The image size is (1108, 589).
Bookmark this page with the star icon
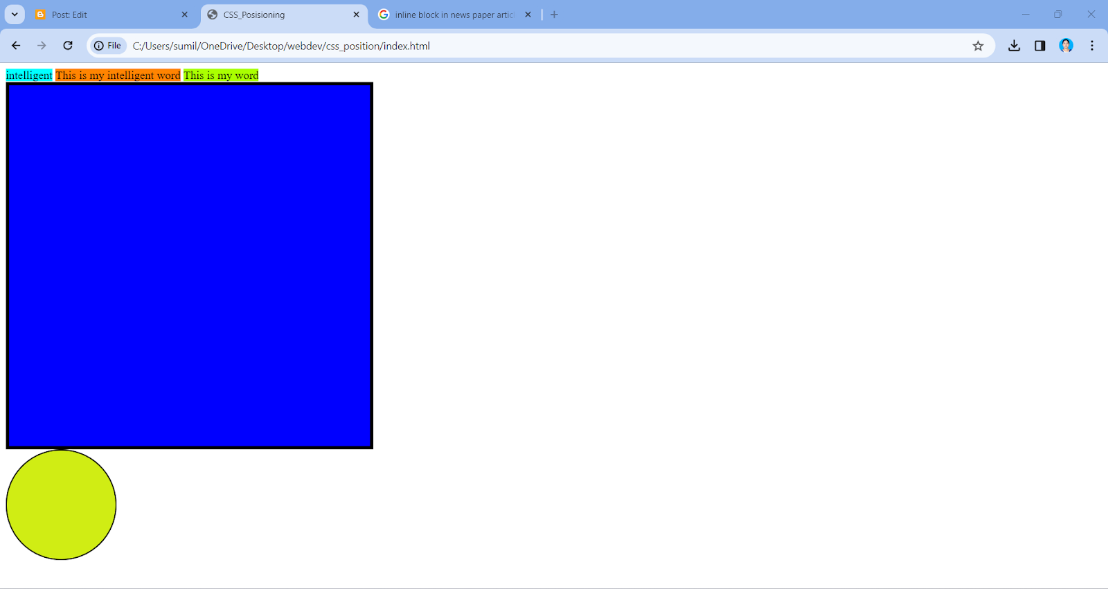978,46
